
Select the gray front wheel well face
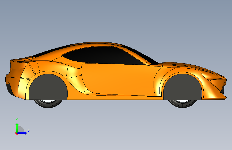click(182, 87)
